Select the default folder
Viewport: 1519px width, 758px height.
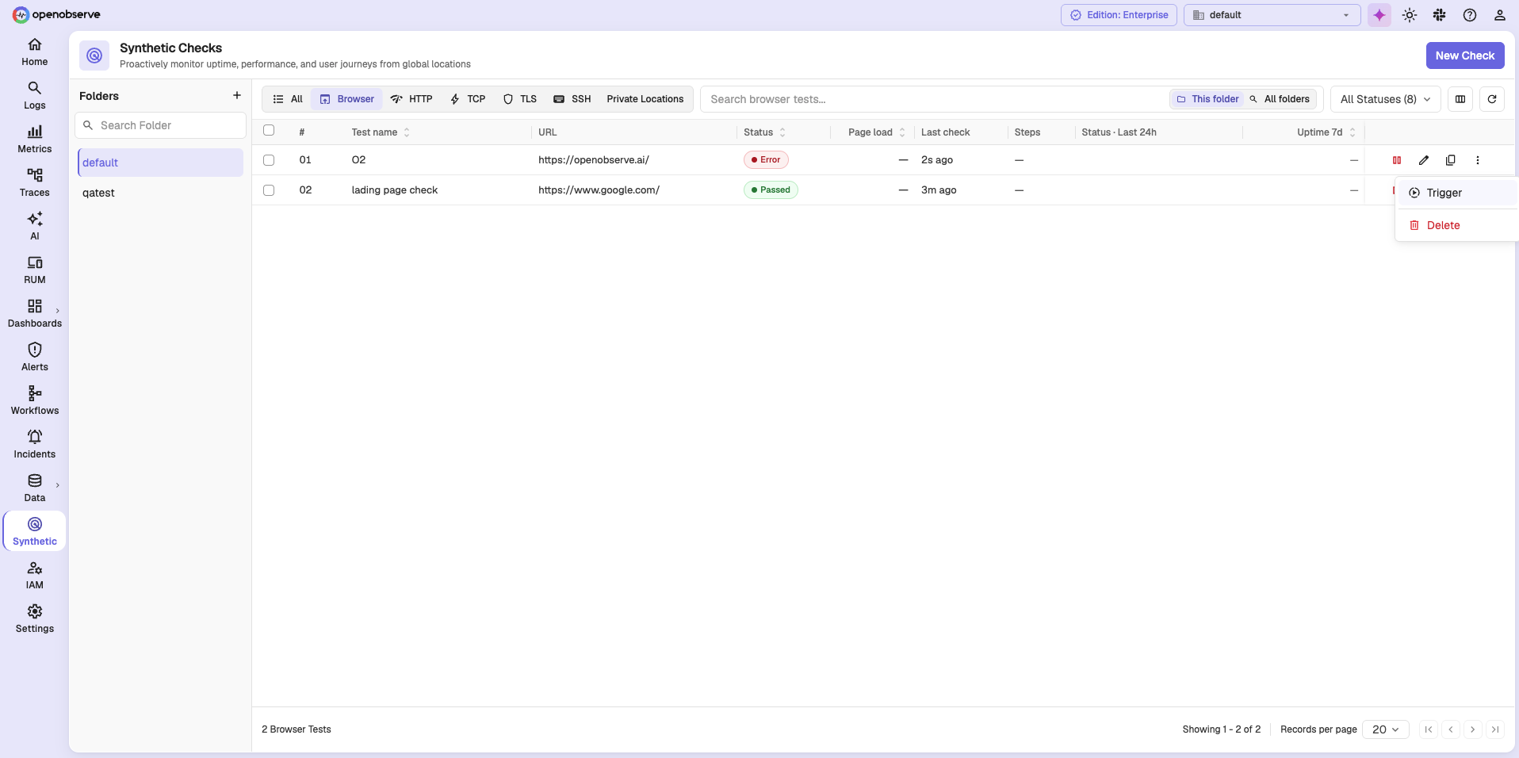point(160,163)
